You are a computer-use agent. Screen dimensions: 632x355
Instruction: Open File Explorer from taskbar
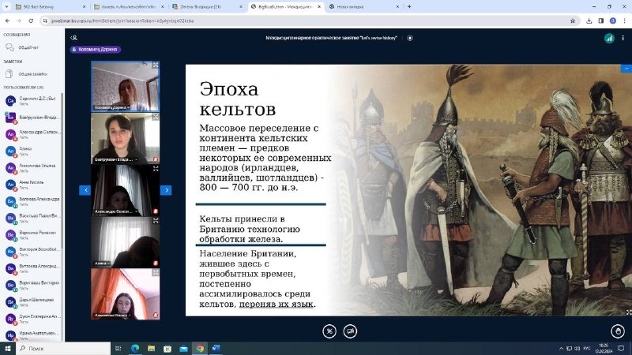pos(151,348)
